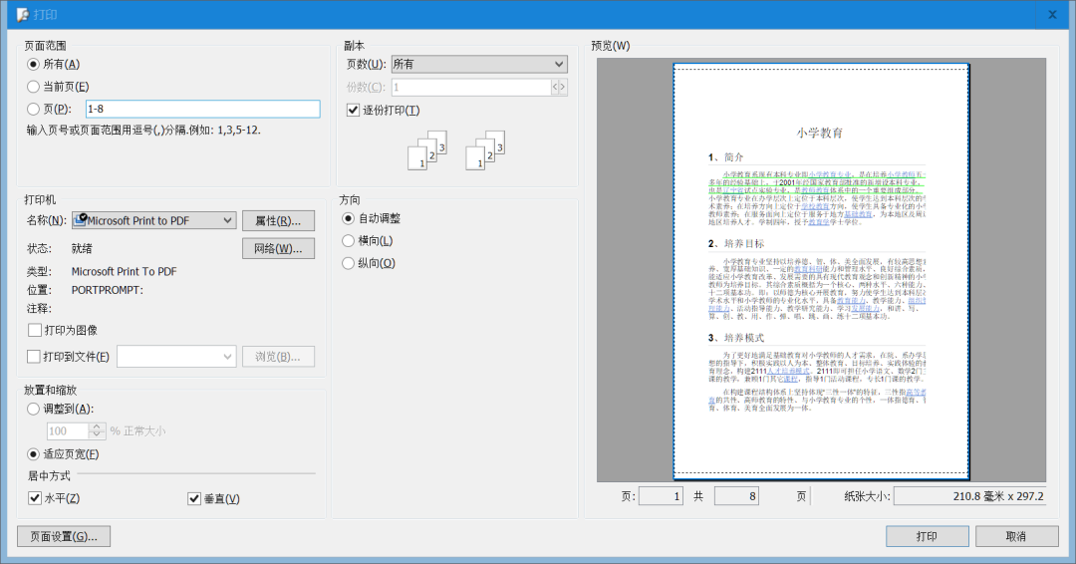Image resolution: width=1076 pixels, height=564 pixels.
Task: Select the 适应页宽(F) radio button
Action: click(33, 454)
